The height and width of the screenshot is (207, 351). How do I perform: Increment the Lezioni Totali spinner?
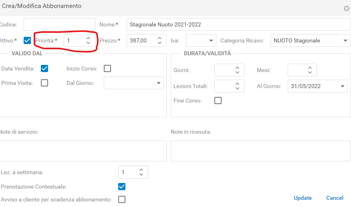coord(238,84)
